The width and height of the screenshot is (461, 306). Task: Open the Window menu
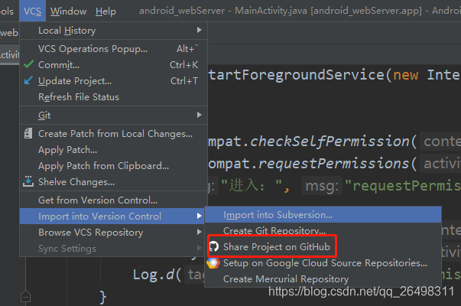tap(68, 11)
